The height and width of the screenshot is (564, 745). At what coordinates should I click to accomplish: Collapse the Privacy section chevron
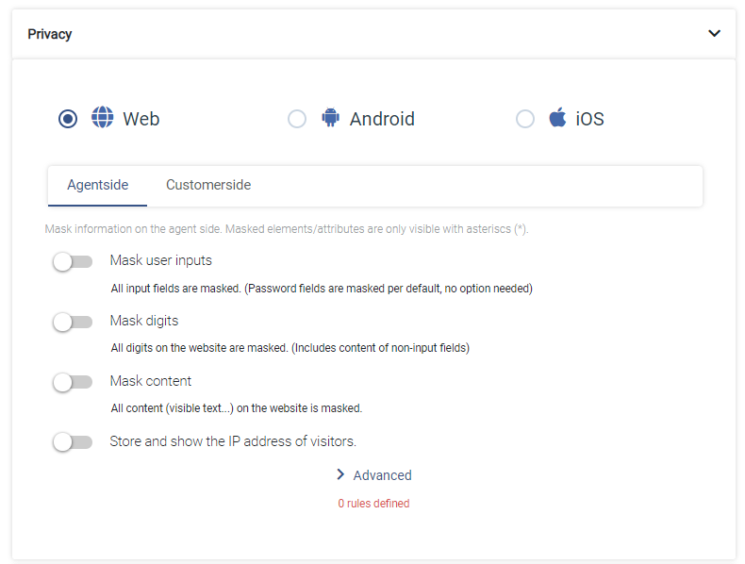[x=714, y=34]
